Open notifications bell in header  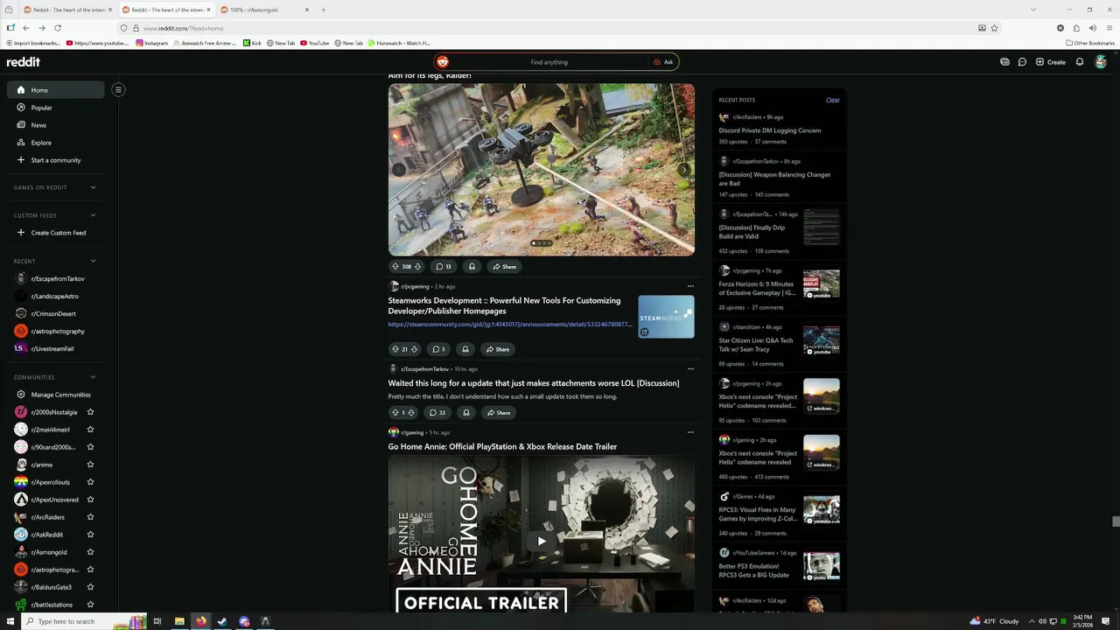[1080, 62]
